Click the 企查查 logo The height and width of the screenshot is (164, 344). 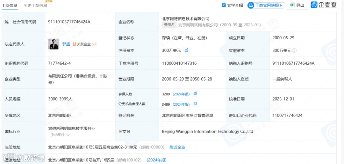tap(324, 5)
